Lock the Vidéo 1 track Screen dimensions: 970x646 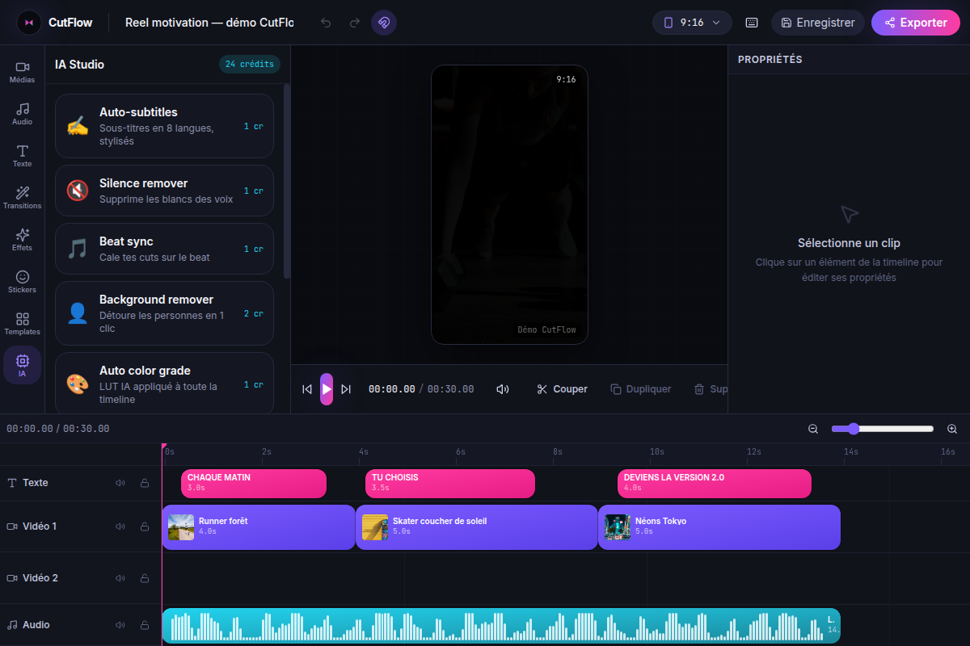[145, 526]
